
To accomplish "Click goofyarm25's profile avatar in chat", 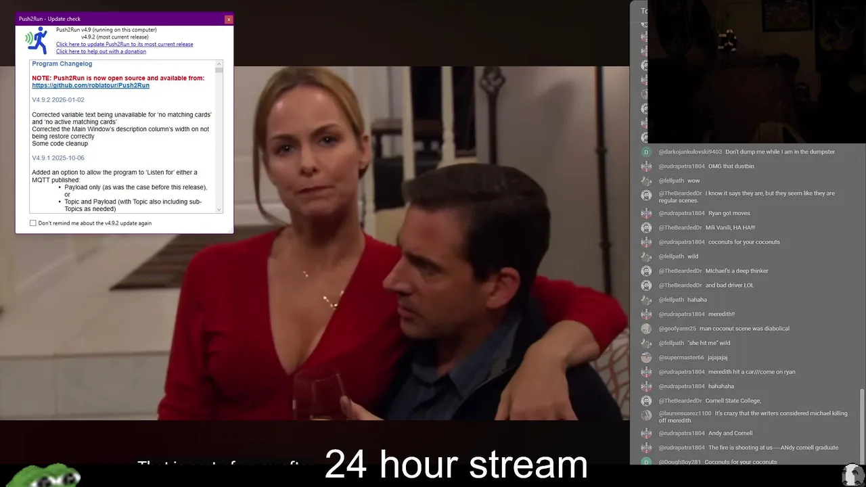I will pos(646,329).
